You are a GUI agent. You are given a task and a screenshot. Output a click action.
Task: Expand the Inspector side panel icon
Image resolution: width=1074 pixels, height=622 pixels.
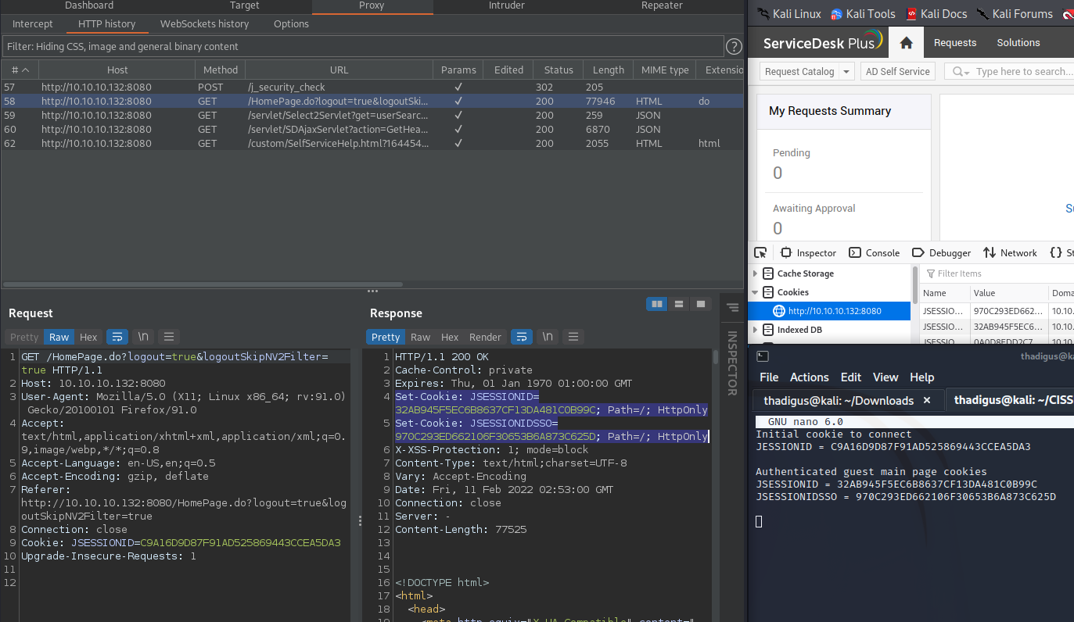732,308
